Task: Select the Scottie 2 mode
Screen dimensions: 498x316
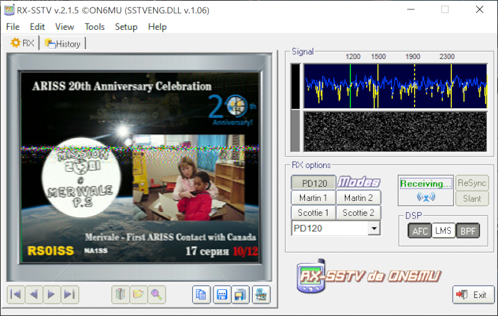Action: pyautogui.click(x=359, y=213)
